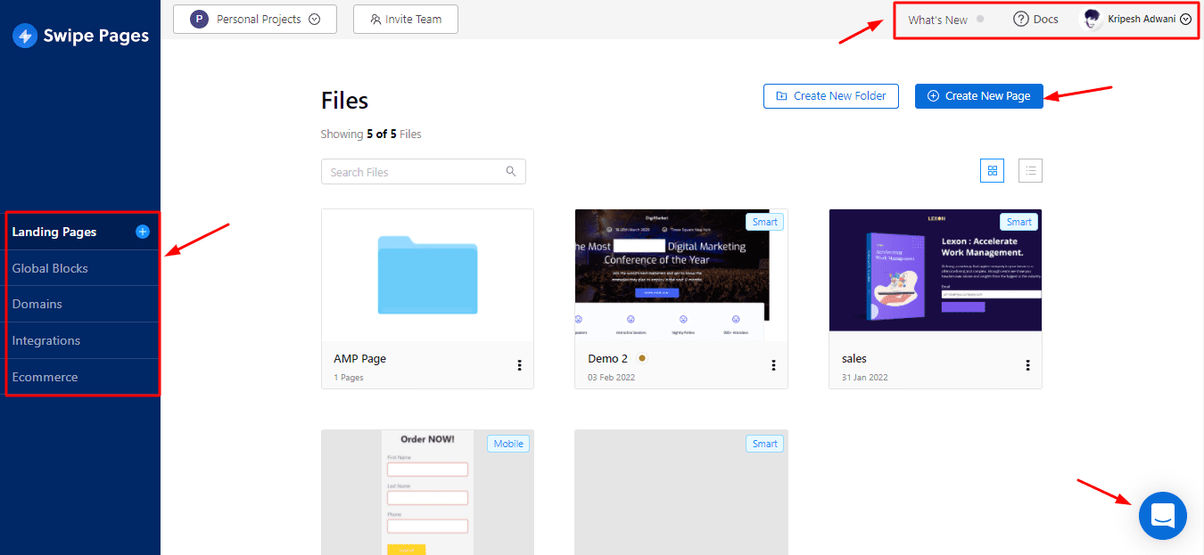Open Integrations from the sidebar
This screenshot has height=555, width=1204.
pyautogui.click(x=46, y=340)
